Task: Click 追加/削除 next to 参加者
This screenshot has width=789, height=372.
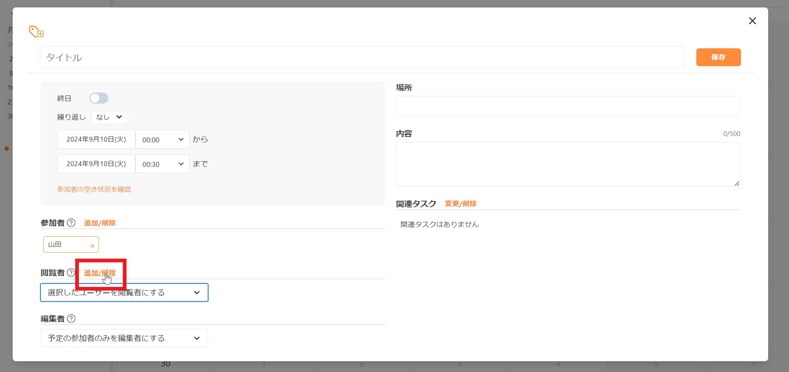Action: 99,223
